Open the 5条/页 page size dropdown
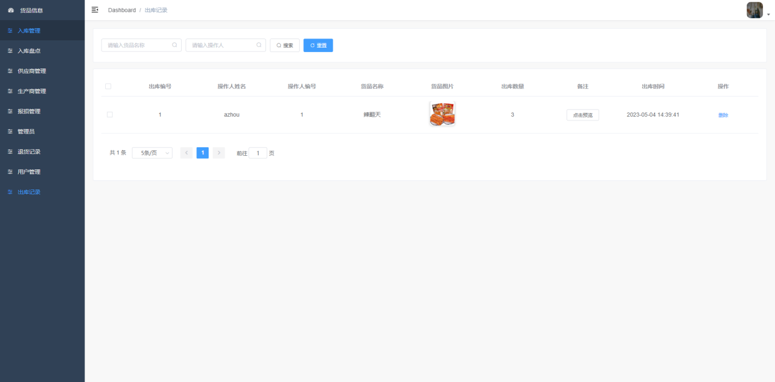Viewport: 775px width, 382px height. [x=152, y=152]
